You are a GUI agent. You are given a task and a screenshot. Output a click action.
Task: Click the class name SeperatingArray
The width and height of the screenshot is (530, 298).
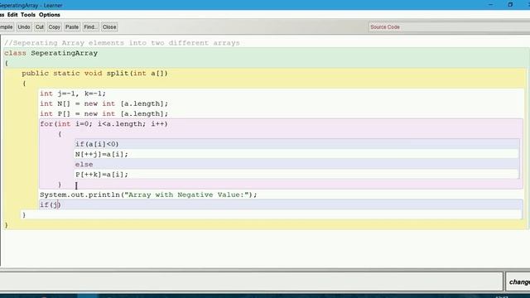65,53
